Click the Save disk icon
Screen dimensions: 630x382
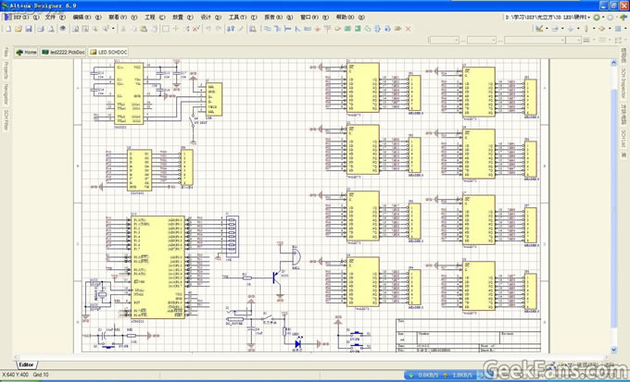27,29
